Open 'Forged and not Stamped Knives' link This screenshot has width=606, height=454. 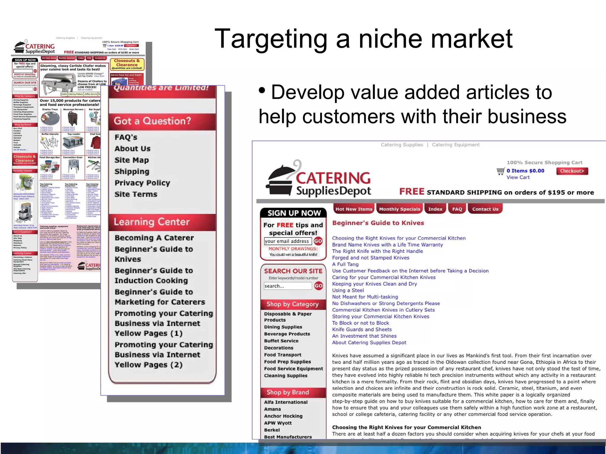click(371, 258)
